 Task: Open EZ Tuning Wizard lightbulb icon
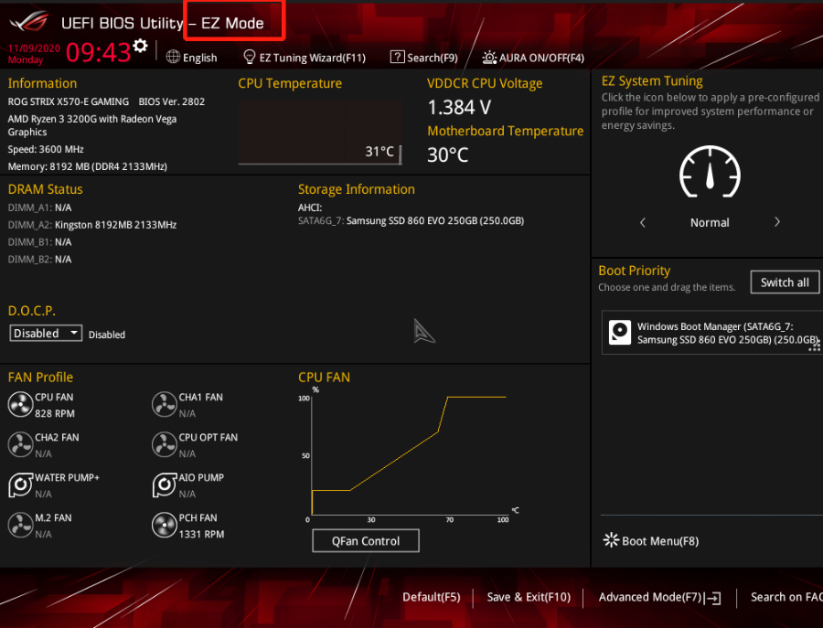(x=250, y=57)
